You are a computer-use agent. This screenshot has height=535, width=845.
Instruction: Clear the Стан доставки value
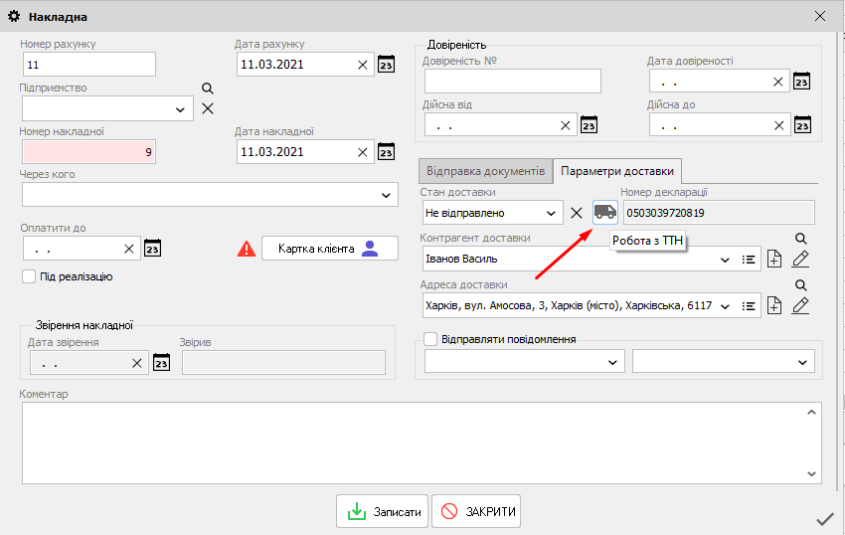click(576, 213)
